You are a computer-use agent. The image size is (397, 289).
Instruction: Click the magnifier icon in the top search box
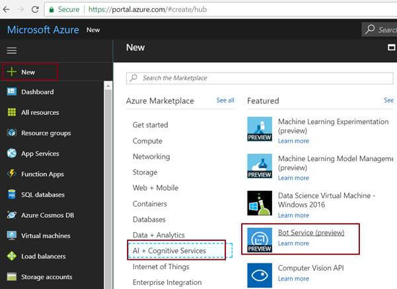coord(370,29)
